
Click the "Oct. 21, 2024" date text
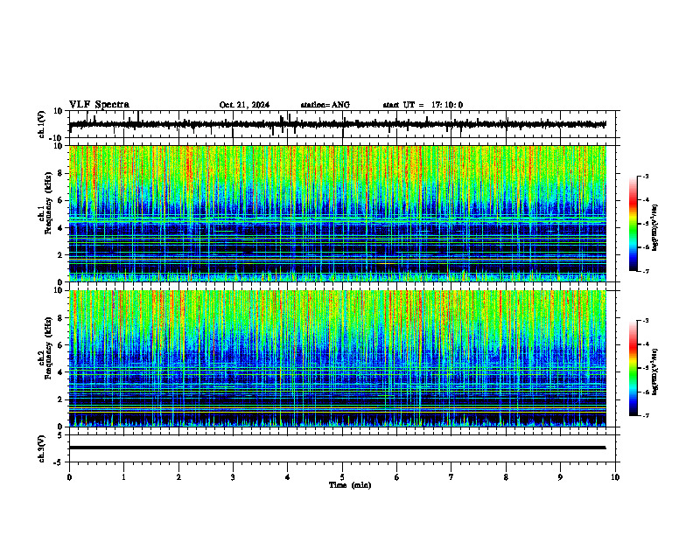click(x=244, y=105)
